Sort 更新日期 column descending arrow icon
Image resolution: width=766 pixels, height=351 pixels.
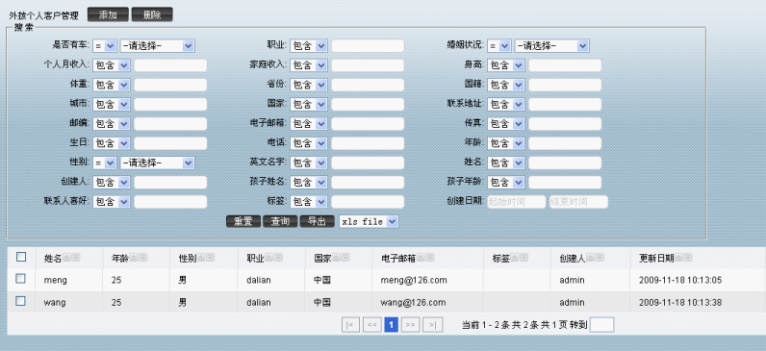pos(687,258)
